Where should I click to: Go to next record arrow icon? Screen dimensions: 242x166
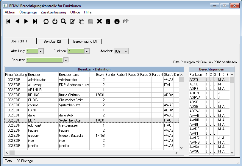26,21
